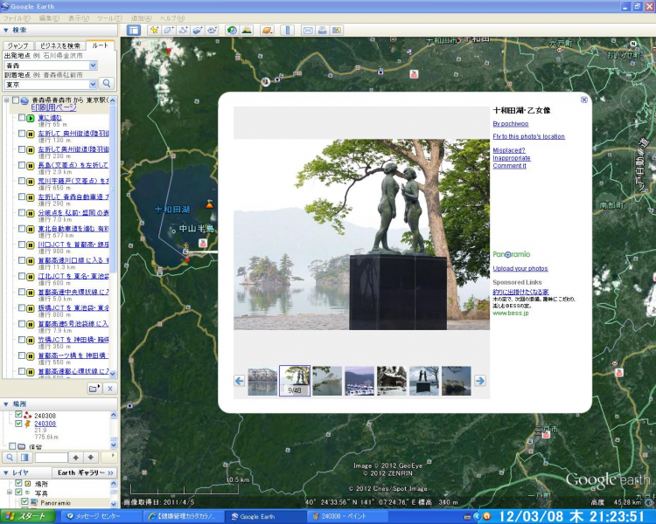This screenshot has height=524, width=656.
Task: Collapse the 検索 search panel
Action: click(6, 30)
